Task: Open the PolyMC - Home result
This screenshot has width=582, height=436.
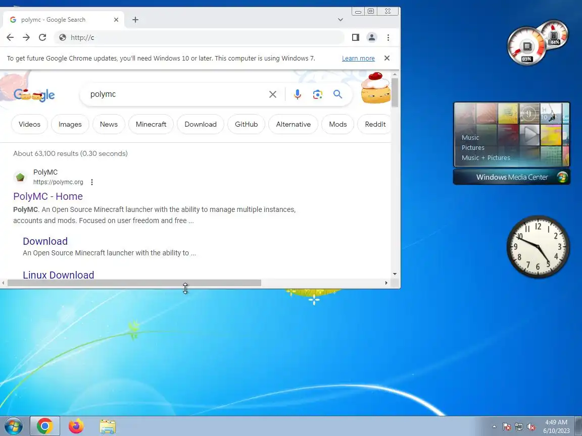Action: click(x=48, y=196)
